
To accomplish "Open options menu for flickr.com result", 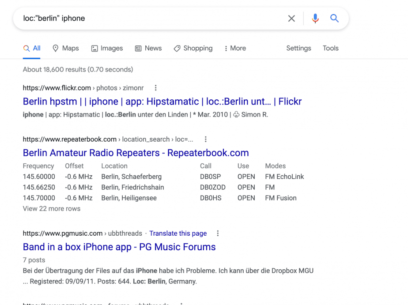I will [x=155, y=88].
